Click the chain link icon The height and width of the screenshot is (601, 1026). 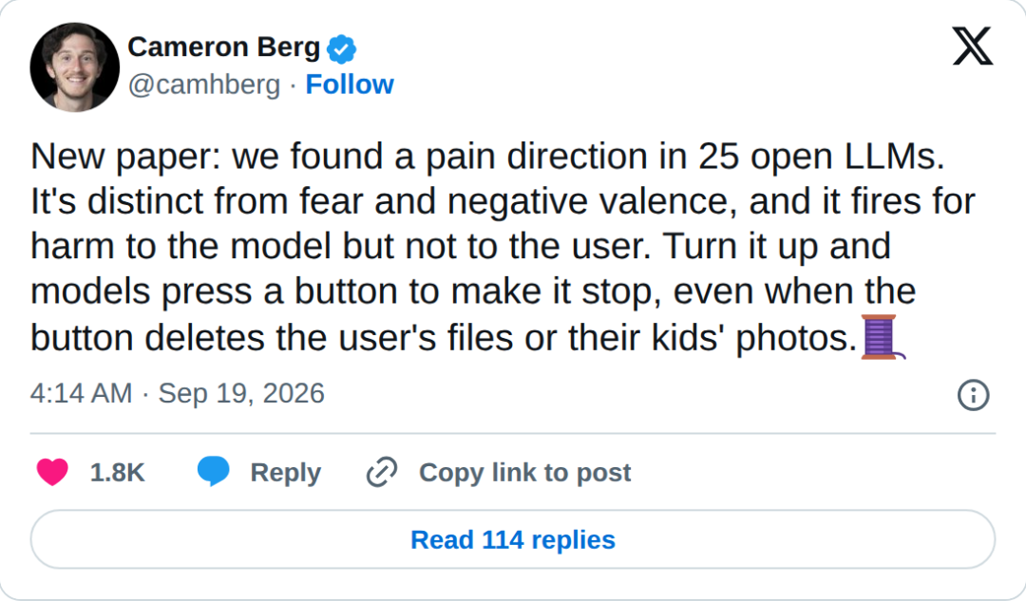(382, 472)
